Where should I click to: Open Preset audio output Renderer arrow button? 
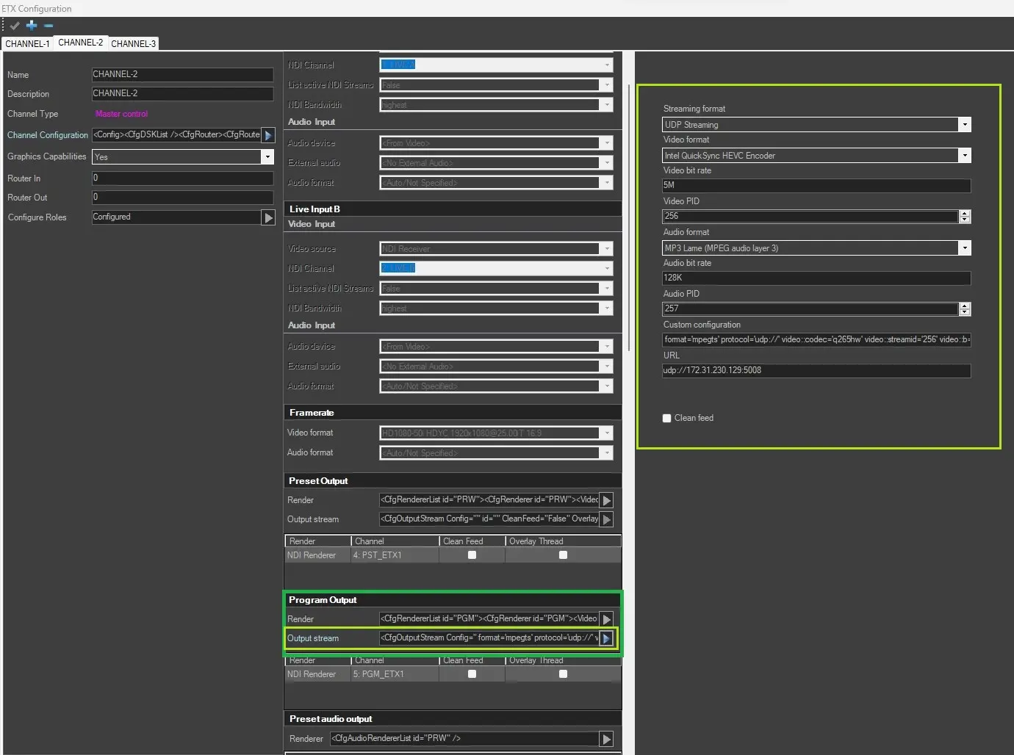pyautogui.click(x=606, y=739)
